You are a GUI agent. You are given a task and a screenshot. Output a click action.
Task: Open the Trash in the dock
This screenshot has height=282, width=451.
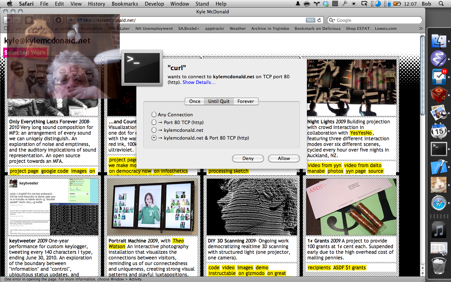pos(439,267)
